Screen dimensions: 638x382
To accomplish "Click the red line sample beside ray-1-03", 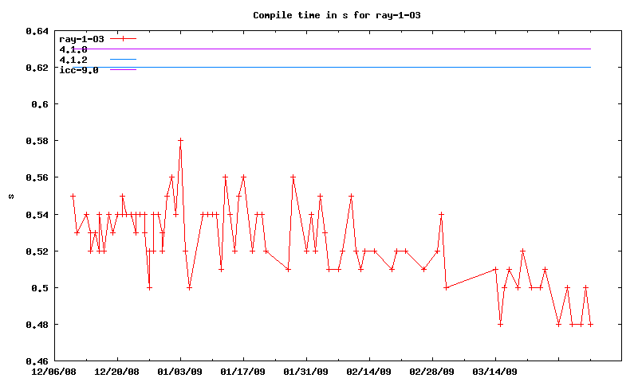I will [124, 38].
